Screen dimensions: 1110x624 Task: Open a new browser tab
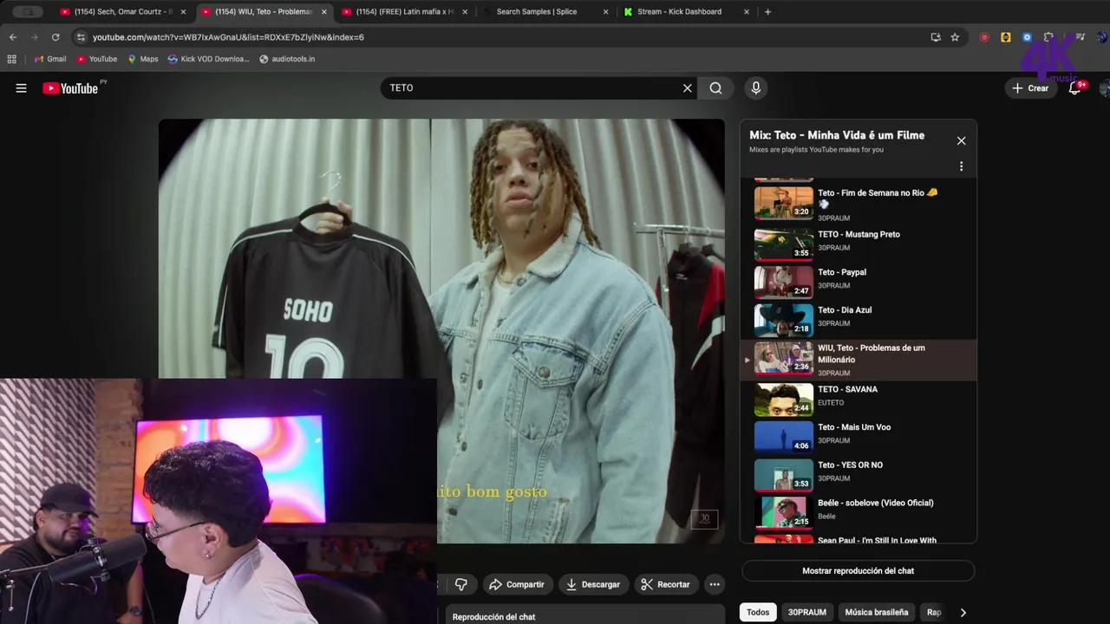click(767, 12)
